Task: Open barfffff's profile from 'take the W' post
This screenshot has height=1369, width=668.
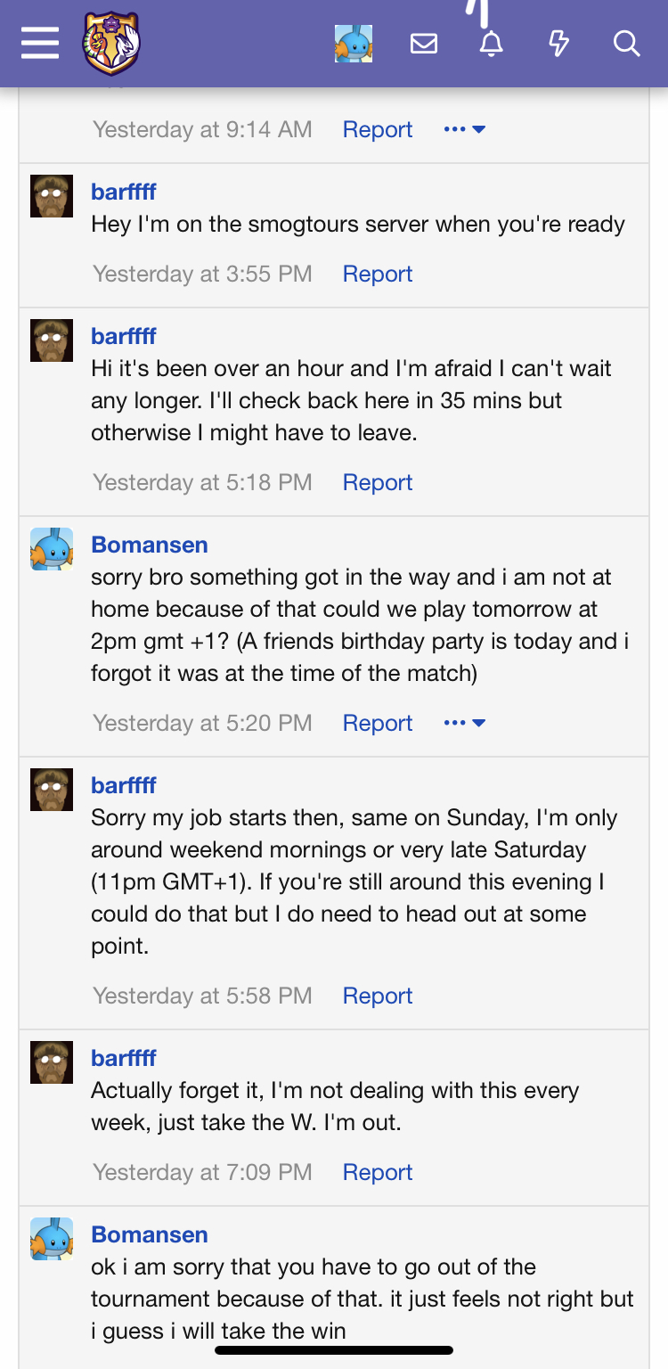Action: [x=124, y=1058]
